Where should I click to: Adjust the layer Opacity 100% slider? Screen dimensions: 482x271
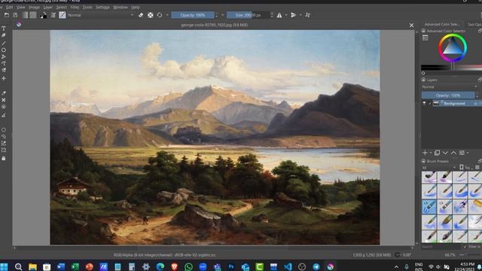coord(448,96)
